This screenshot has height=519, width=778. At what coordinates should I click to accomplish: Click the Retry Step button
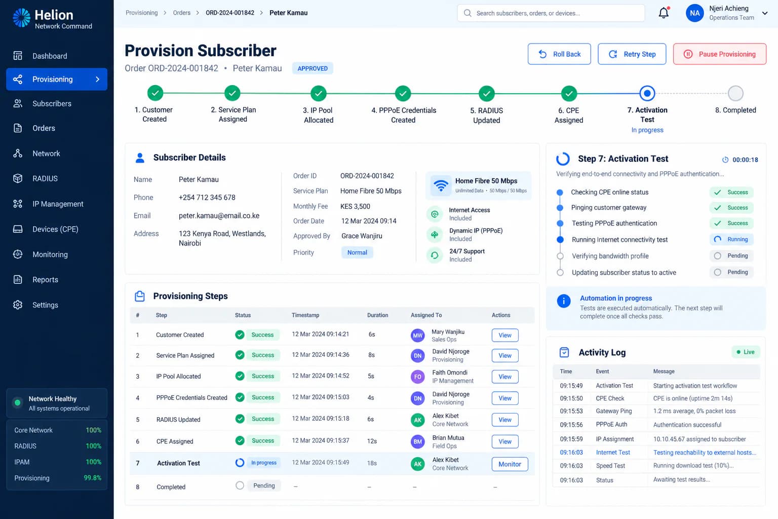tap(632, 54)
